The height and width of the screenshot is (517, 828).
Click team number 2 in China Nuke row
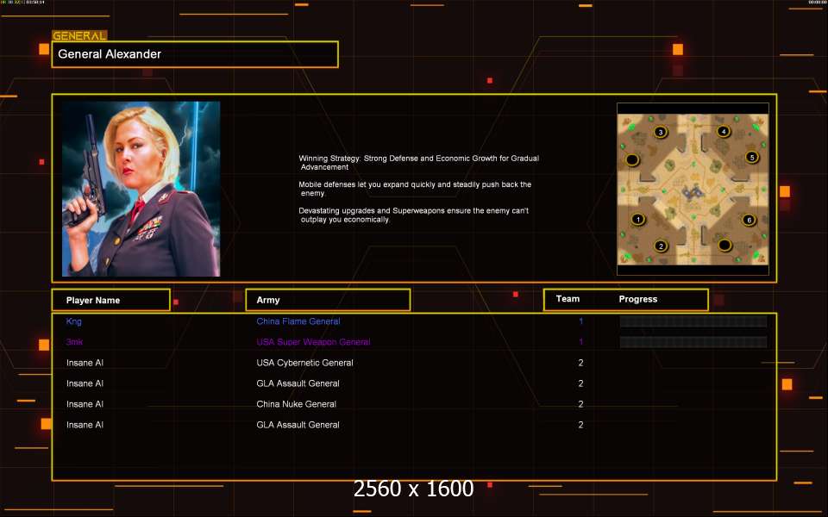[580, 404]
